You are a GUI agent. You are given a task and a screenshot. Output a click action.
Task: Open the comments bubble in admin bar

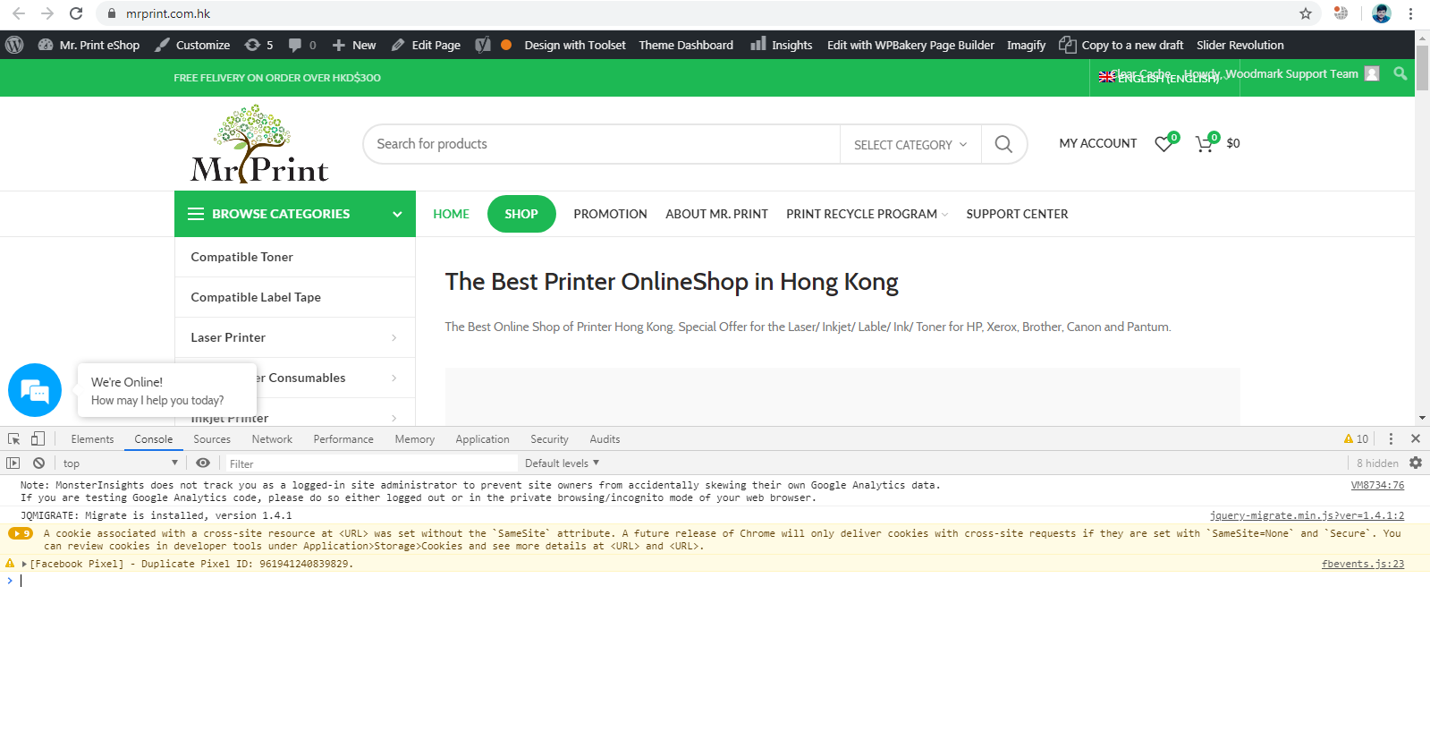(x=302, y=45)
